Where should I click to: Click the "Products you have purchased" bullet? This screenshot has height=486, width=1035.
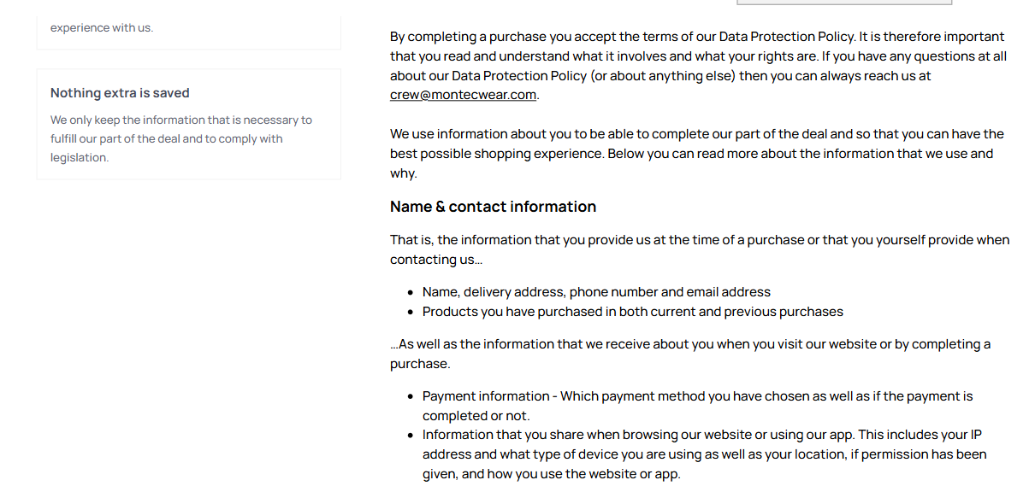pos(632,312)
